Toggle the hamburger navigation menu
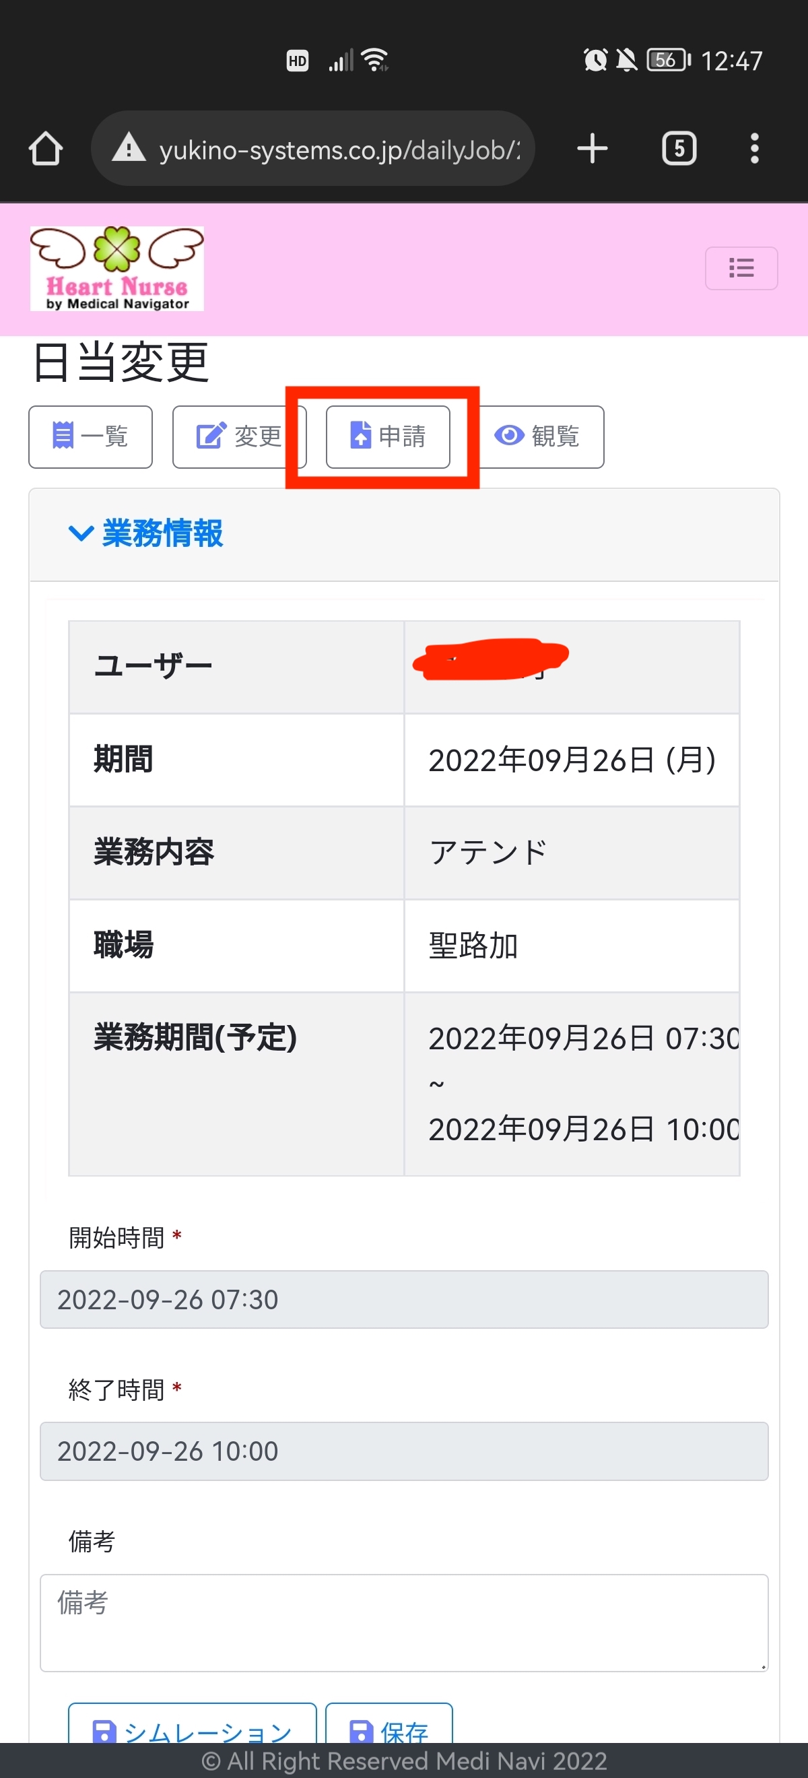The height and width of the screenshot is (1778, 808). tap(741, 268)
